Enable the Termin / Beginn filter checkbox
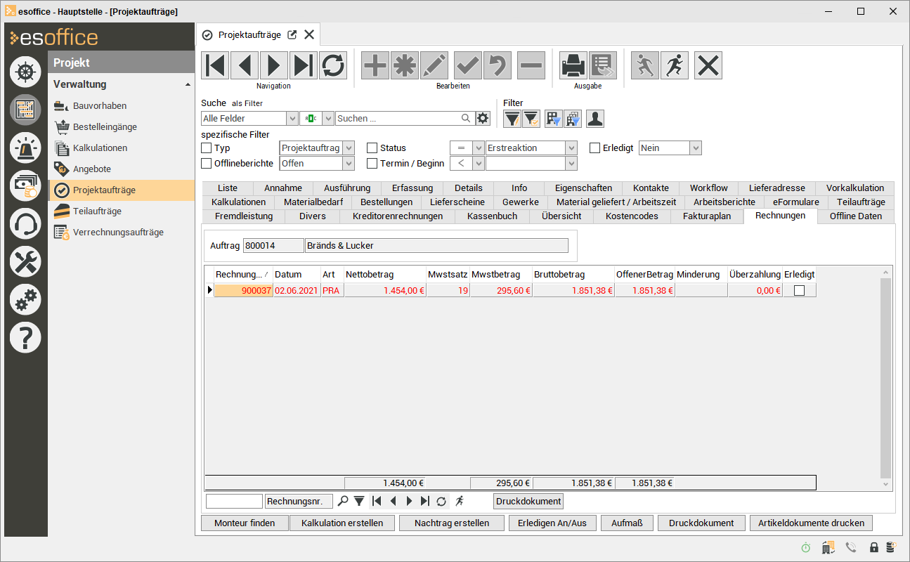This screenshot has height=562, width=910. click(372, 164)
